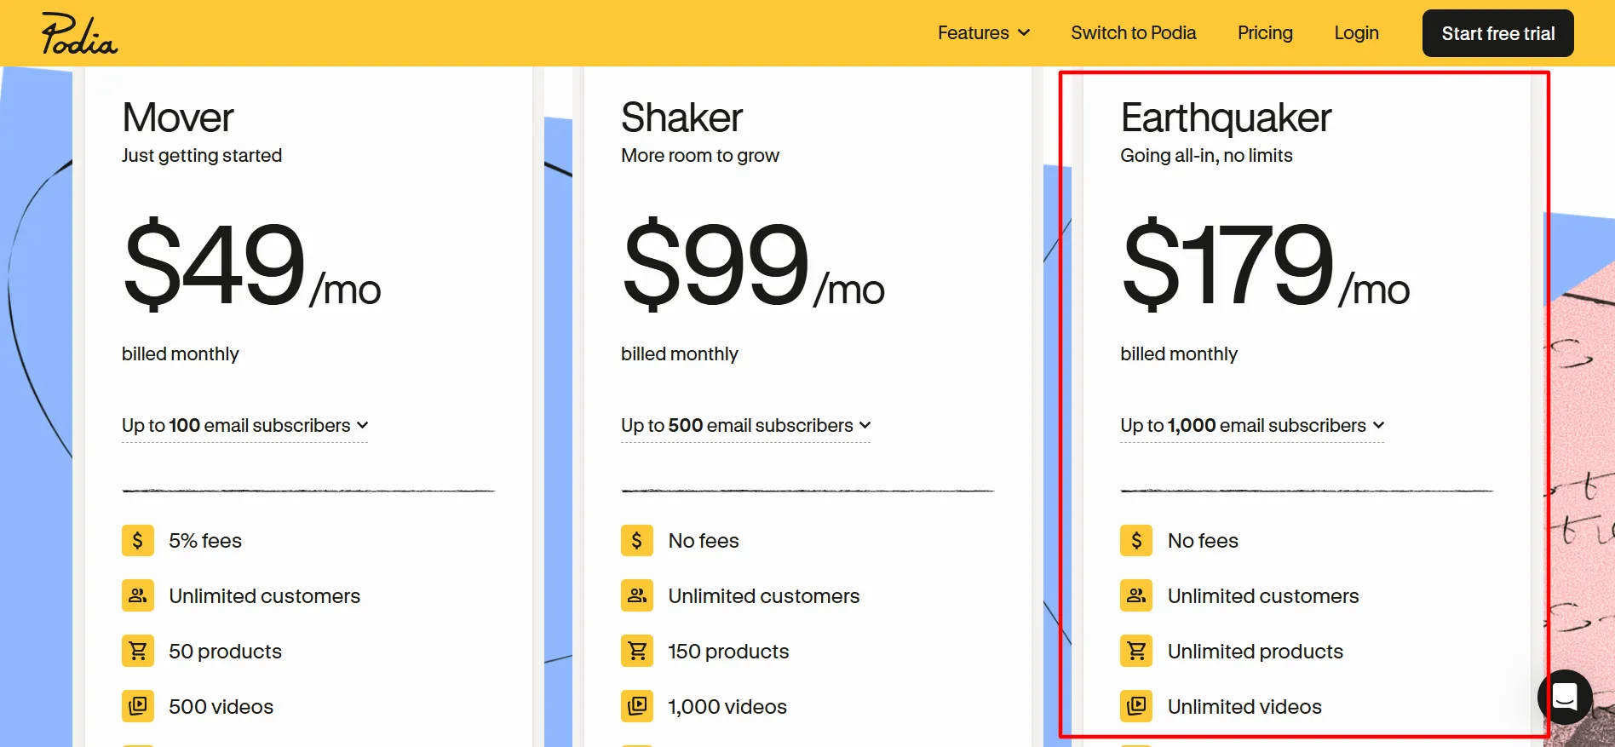Expand the Features dropdown menu
The width and height of the screenshot is (1615, 747).
[984, 33]
